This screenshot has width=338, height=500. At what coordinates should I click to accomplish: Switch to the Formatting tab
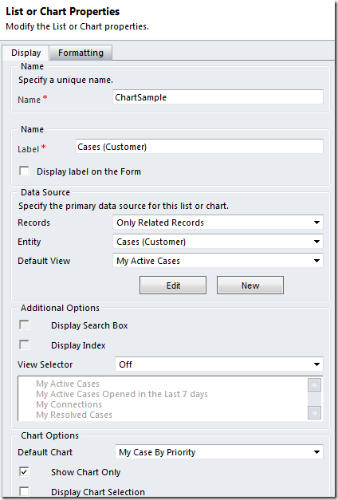coord(81,53)
